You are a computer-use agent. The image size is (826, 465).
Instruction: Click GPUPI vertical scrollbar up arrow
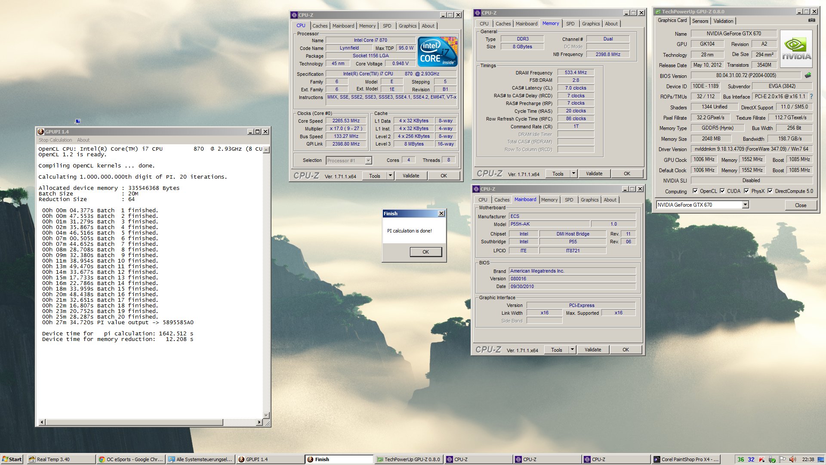[x=266, y=150]
